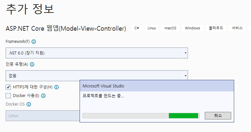Select the Linux tag in header
Image resolution: width=251 pixels, height=132 pixels.
pyautogui.click(x=152, y=28)
